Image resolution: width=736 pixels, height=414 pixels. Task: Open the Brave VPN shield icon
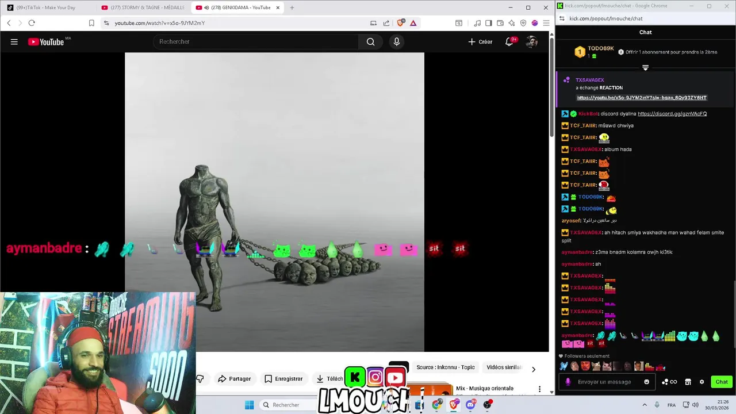(x=523, y=23)
